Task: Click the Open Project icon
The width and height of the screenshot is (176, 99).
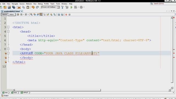Action: click(9, 7)
